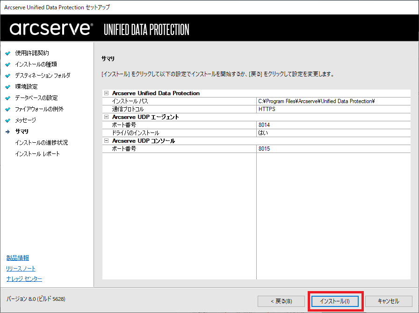Click the checkmark icon beside メッセージ
The height and width of the screenshot is (313, 419).
[8, 120]
